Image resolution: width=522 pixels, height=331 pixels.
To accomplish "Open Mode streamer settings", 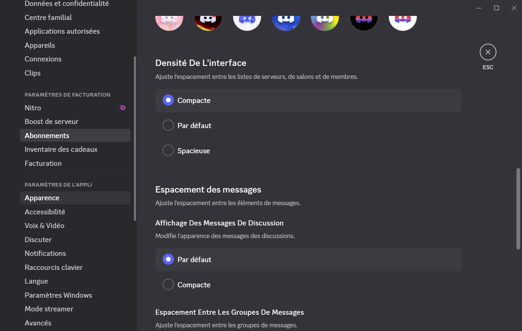I will (x=49, y=308).
